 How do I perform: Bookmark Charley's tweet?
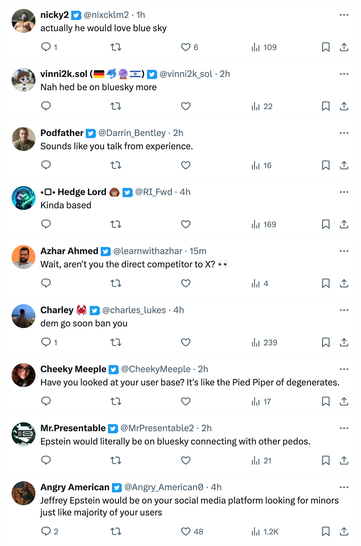(x=326, y=342)
